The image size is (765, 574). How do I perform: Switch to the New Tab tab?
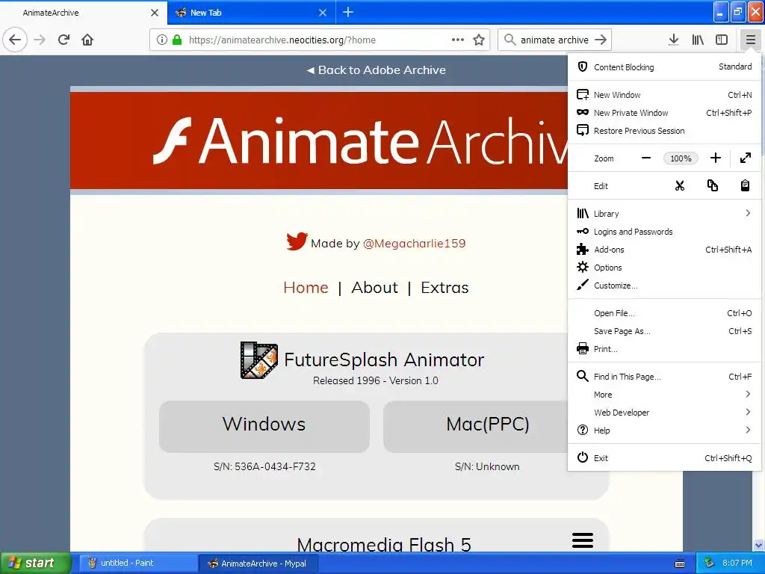click(x=251, y=12)
